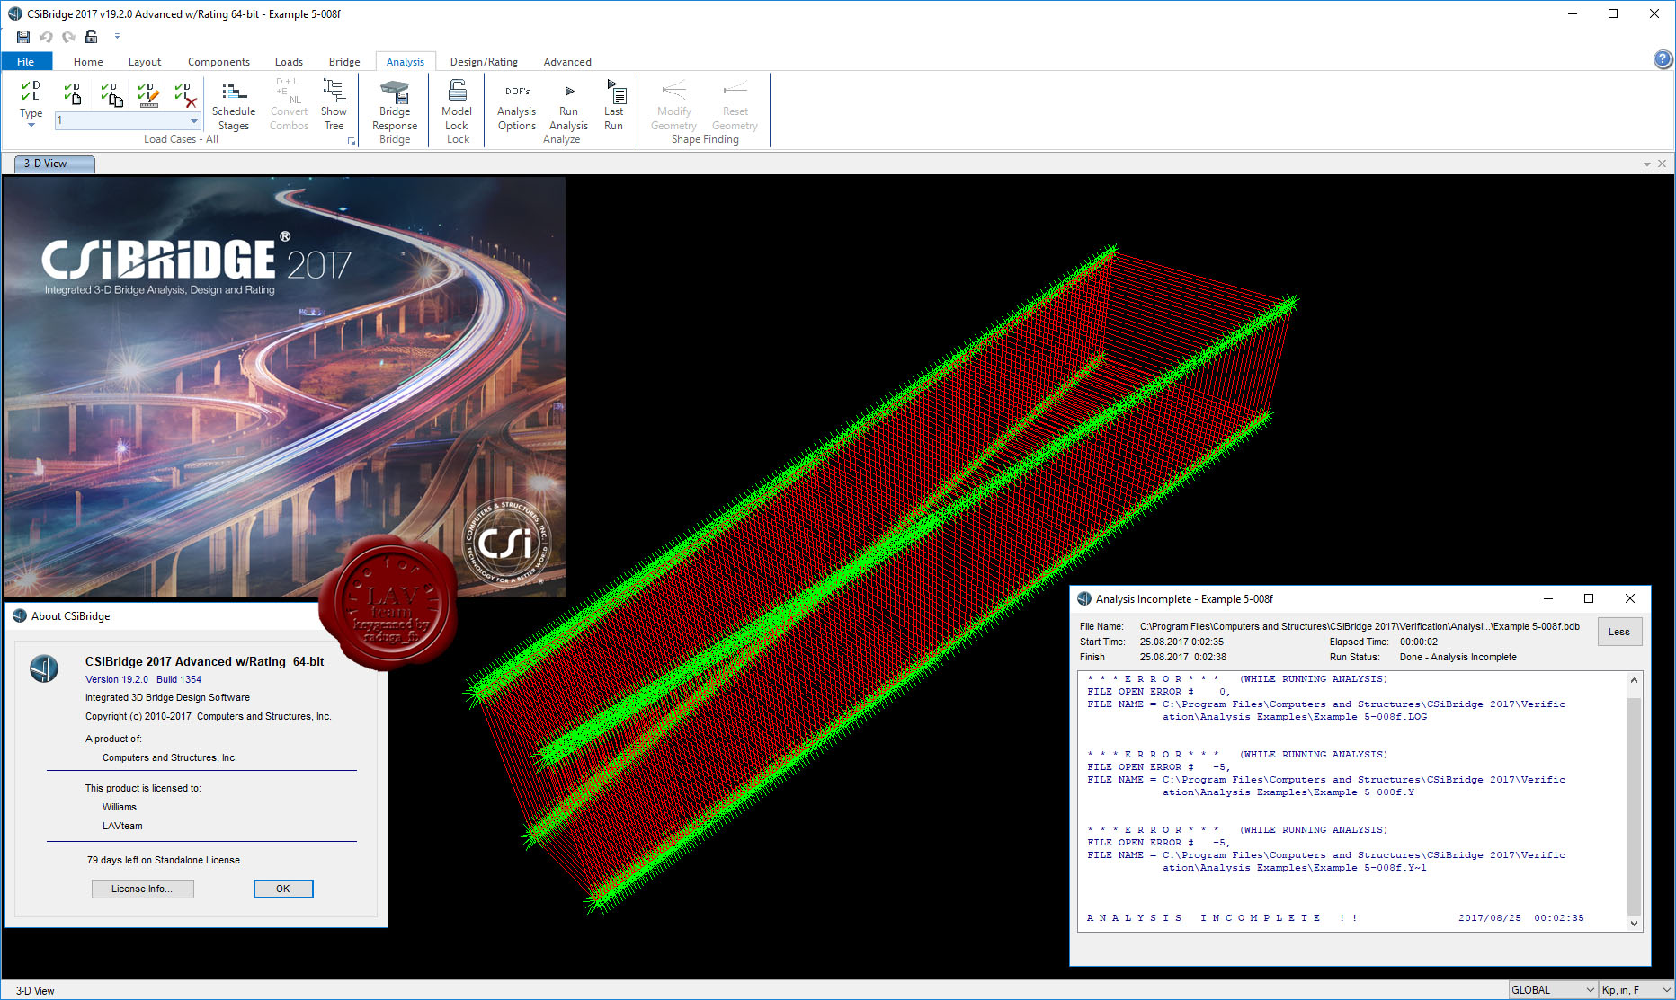Click '79 days left on Standalone License.' text
This screenshot has height=1000, width=1676.
point(165,860)
